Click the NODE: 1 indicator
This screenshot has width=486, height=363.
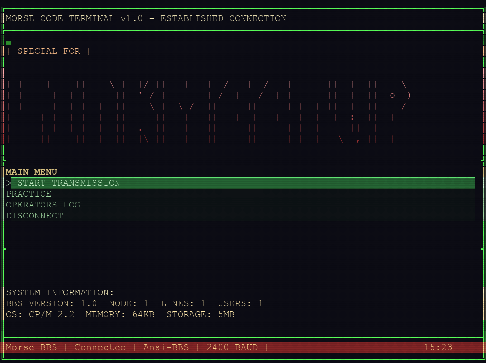128,304
